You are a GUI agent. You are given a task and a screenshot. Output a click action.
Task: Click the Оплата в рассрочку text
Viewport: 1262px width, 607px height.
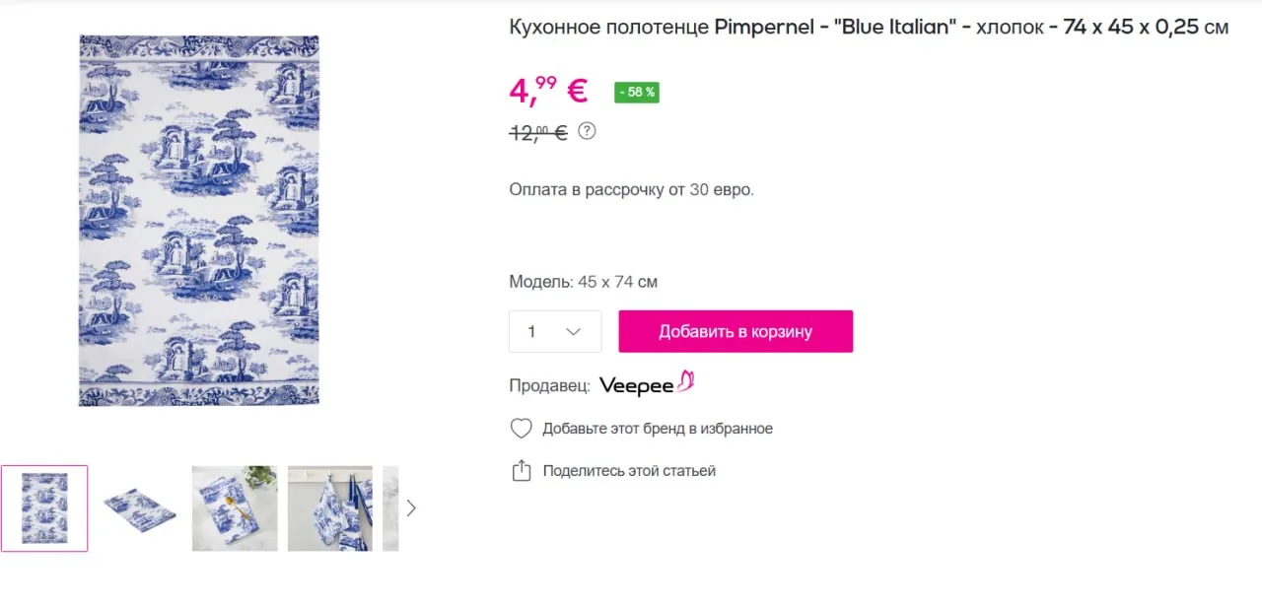pos(631,189)
